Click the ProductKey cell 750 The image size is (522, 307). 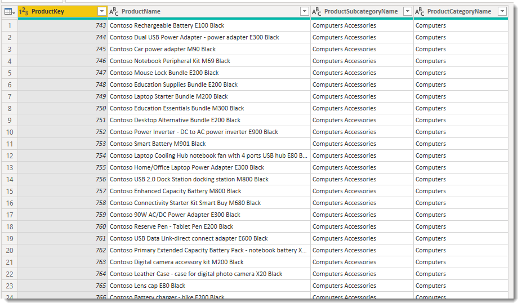coord(63,108)
